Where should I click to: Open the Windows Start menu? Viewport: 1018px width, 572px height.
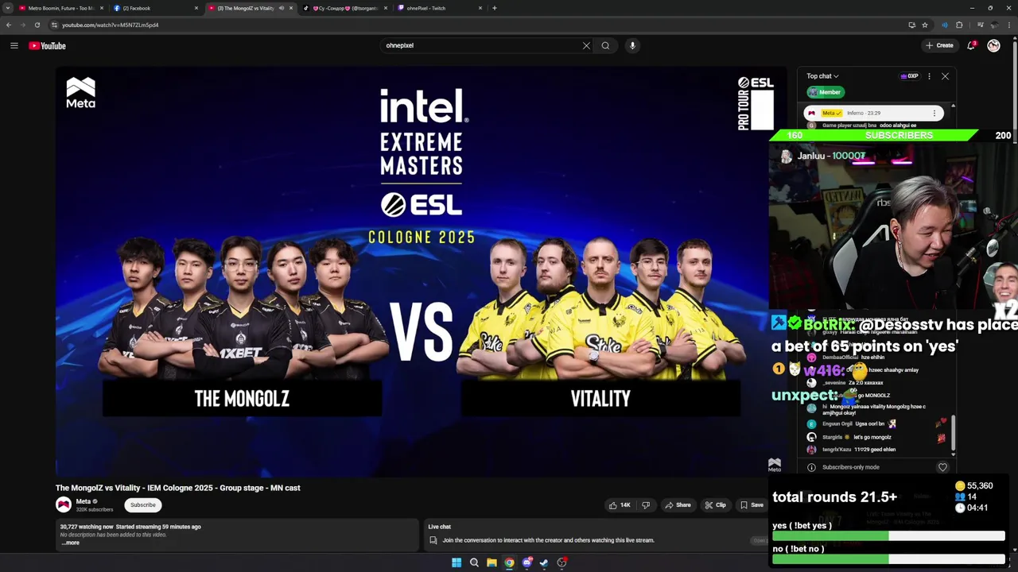(457, 562)
